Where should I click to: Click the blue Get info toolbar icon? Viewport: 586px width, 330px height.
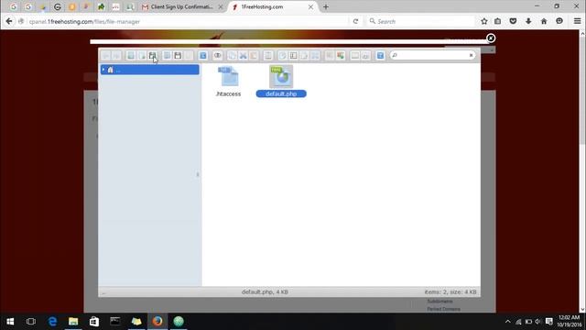(203, 56)
